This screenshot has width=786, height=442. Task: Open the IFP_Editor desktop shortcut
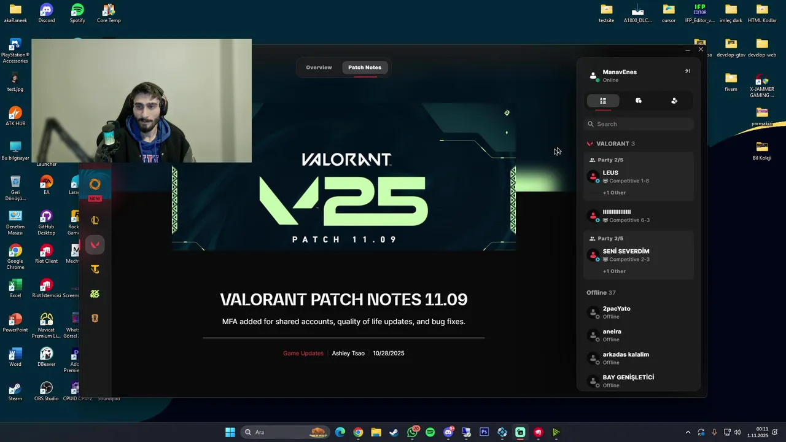[700, 13]
